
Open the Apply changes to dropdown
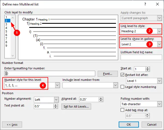point(159,18)
